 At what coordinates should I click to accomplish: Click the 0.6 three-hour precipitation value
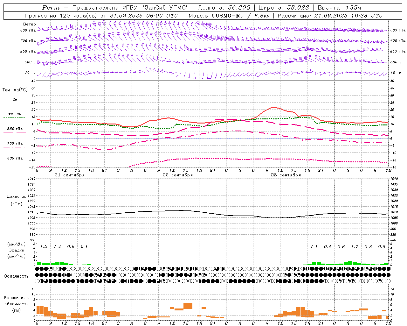[x=71, y=246]
